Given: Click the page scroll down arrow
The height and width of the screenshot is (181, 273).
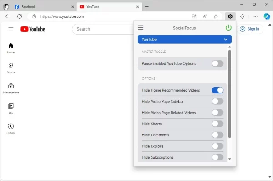Looking at the screenshot, I should click(270, 177).
